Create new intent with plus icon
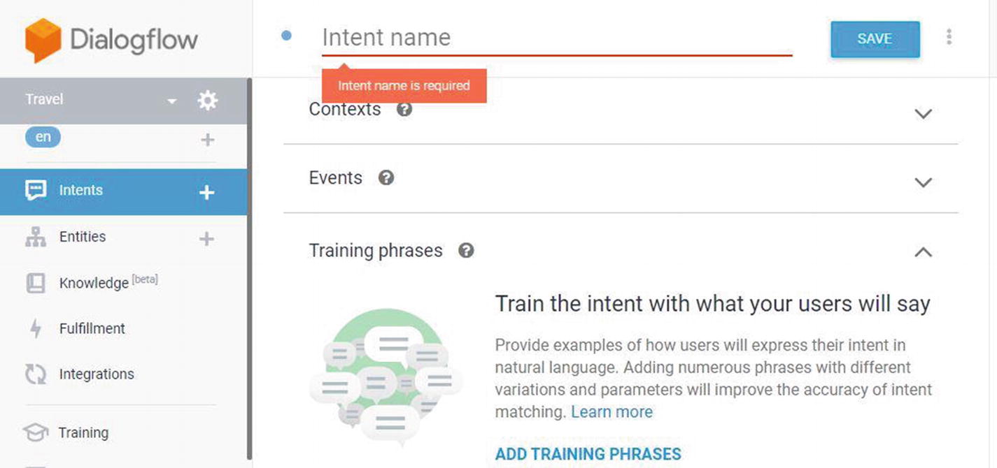The image size is (997, 468). [x=206, y=192]
